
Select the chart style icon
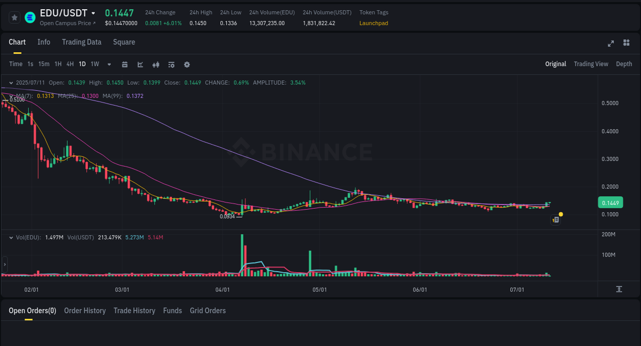coord(139,64)
